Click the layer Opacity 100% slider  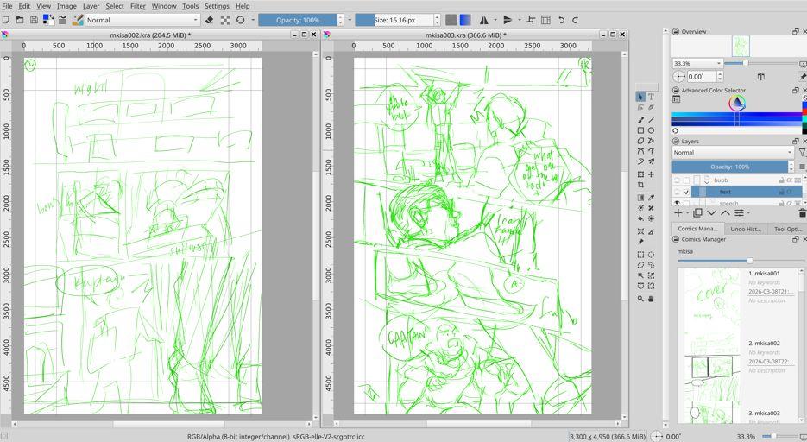730,167
